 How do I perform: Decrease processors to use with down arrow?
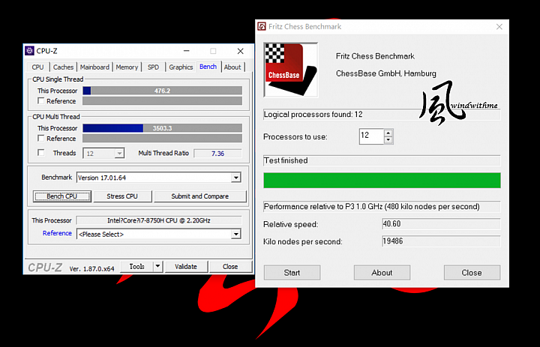coord(388,139)
